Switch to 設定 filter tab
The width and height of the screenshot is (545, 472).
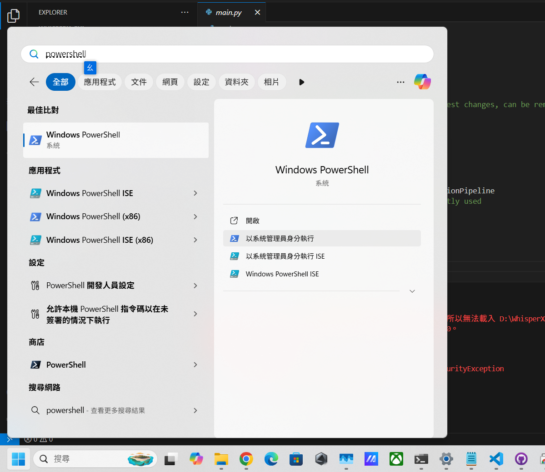201,82
